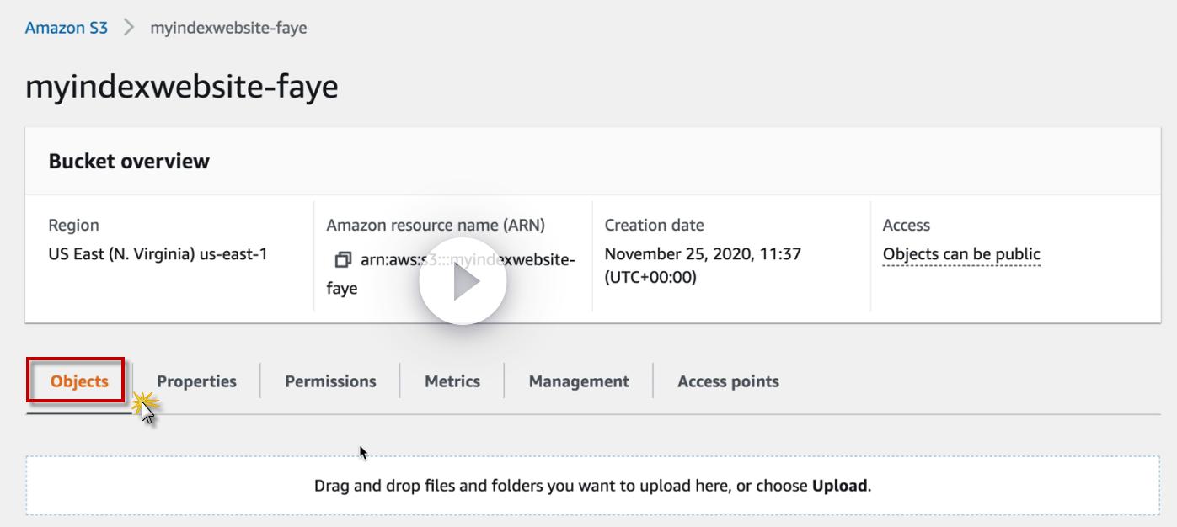View the Metrics tab
Screen dimensions: 1177x527
452,381
